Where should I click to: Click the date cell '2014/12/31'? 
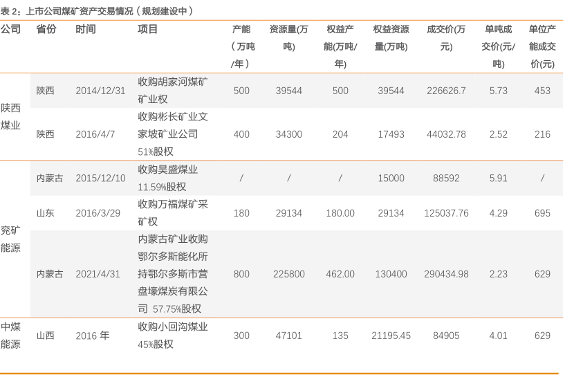(100, 91)
